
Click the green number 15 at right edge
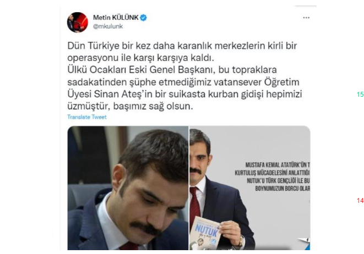[x=360, y=95]
